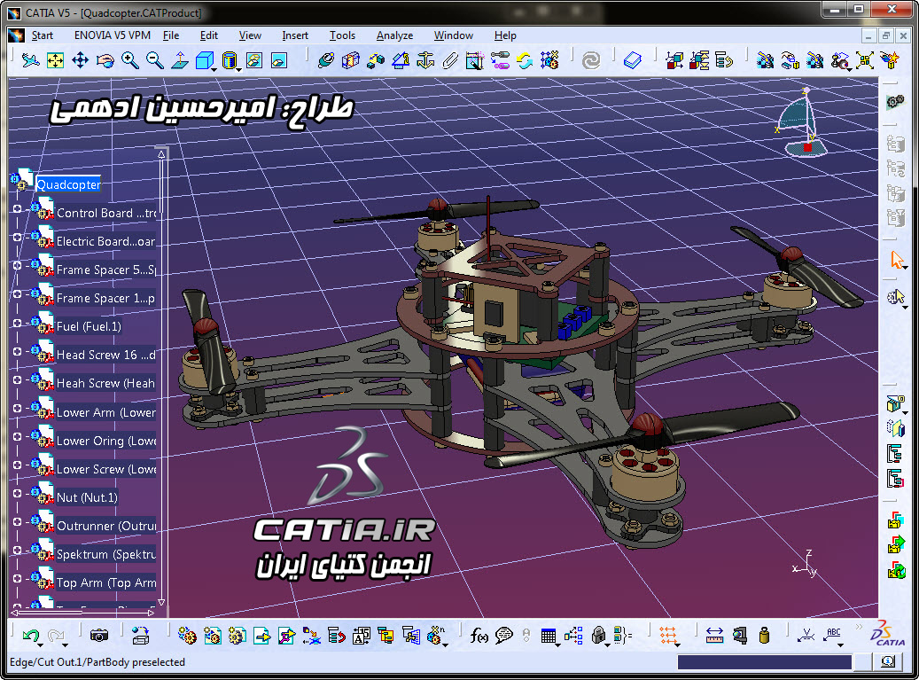
Task: Click the green-yellow Update icon
Action: (x=525, y=59)
